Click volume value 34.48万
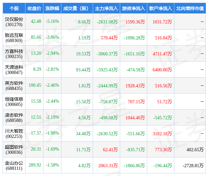This screenshot has height=176, width=206. coord(83,134)
